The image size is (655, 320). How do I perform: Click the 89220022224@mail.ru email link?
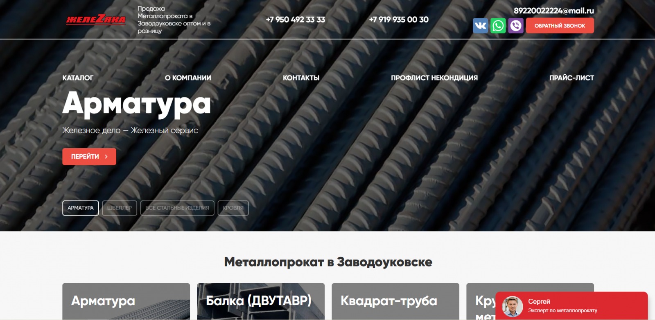553,11
